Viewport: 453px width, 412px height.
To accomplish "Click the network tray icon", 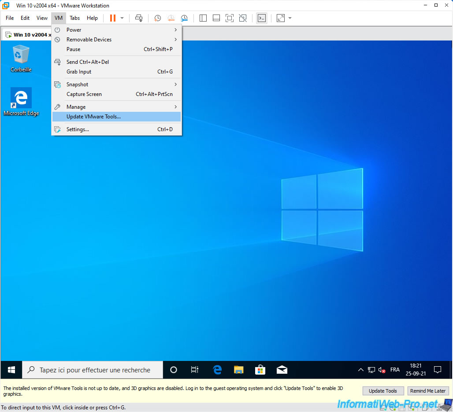I will (x=371, y=370).
